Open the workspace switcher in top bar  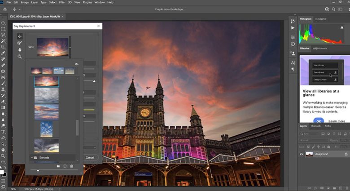click(x=341, y=9)
